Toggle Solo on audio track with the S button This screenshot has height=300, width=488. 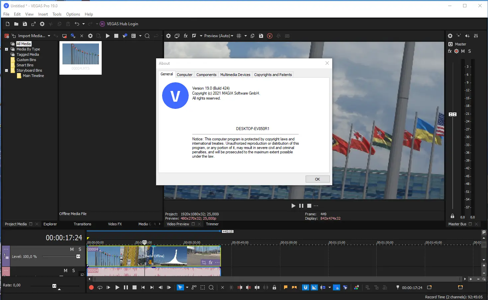(73, 270)
